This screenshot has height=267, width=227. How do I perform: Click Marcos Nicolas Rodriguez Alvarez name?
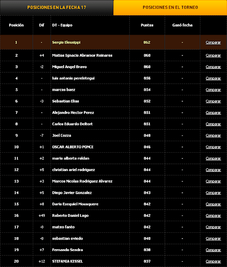82,181
